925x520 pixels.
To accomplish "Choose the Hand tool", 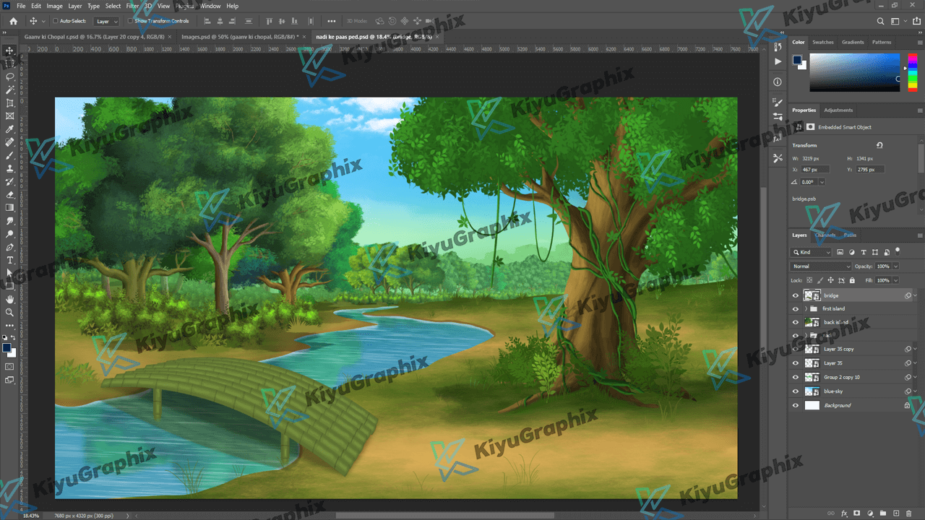I will pyautogui.click(x=10, y=299).
